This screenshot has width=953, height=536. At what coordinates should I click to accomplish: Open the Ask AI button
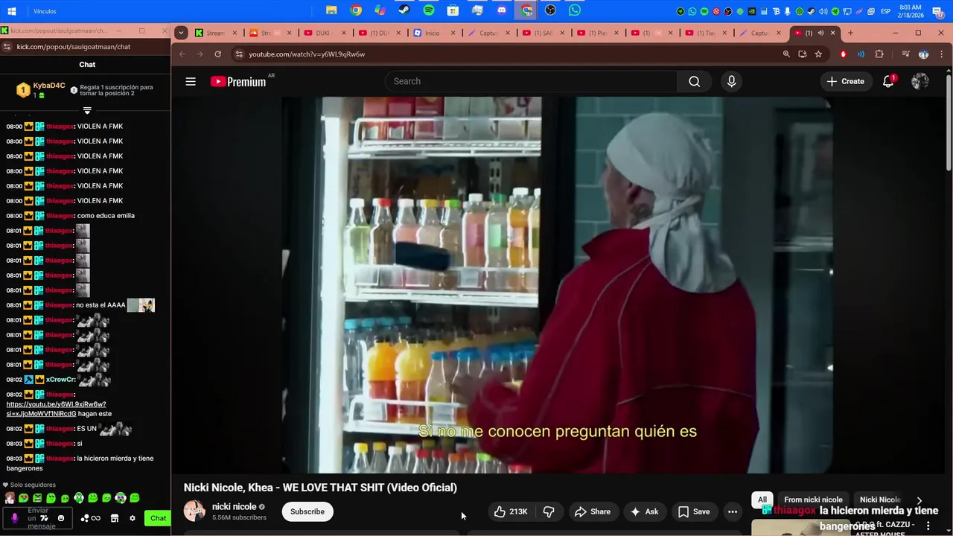tap(644, 511)
